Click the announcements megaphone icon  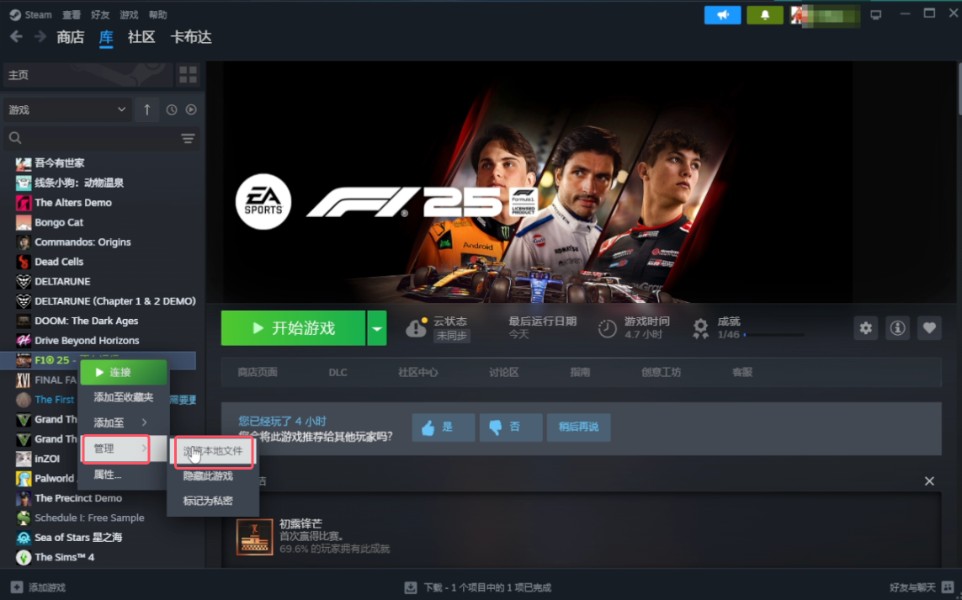click(x=722, y=15)
